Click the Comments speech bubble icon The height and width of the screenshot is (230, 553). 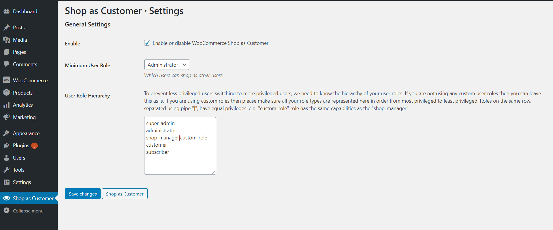click(x=6, y=64)
